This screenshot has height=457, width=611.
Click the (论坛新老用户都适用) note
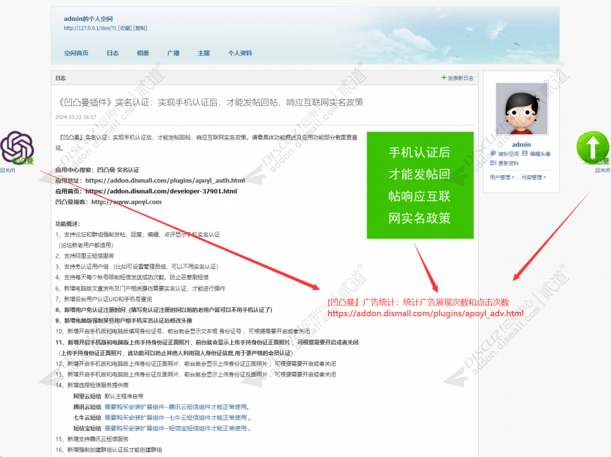pos(86,245)
